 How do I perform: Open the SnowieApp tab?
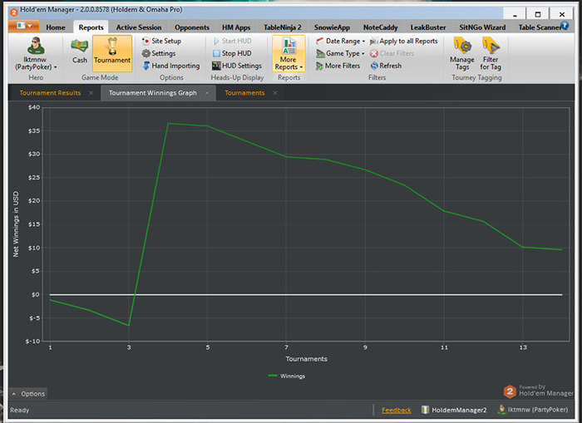(332, 27)
